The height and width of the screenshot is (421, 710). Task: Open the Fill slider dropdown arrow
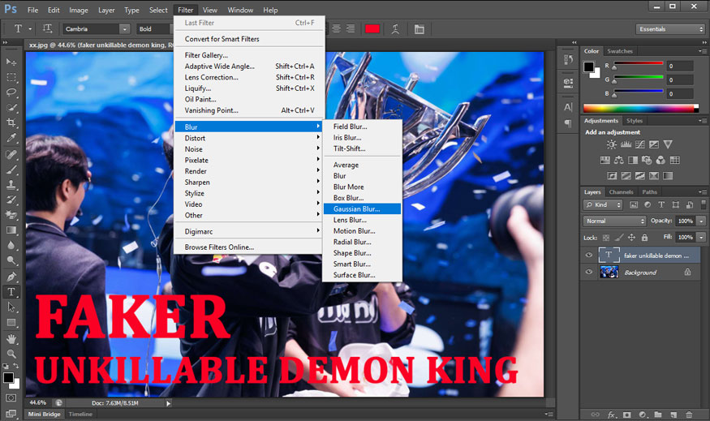point(701,237)
